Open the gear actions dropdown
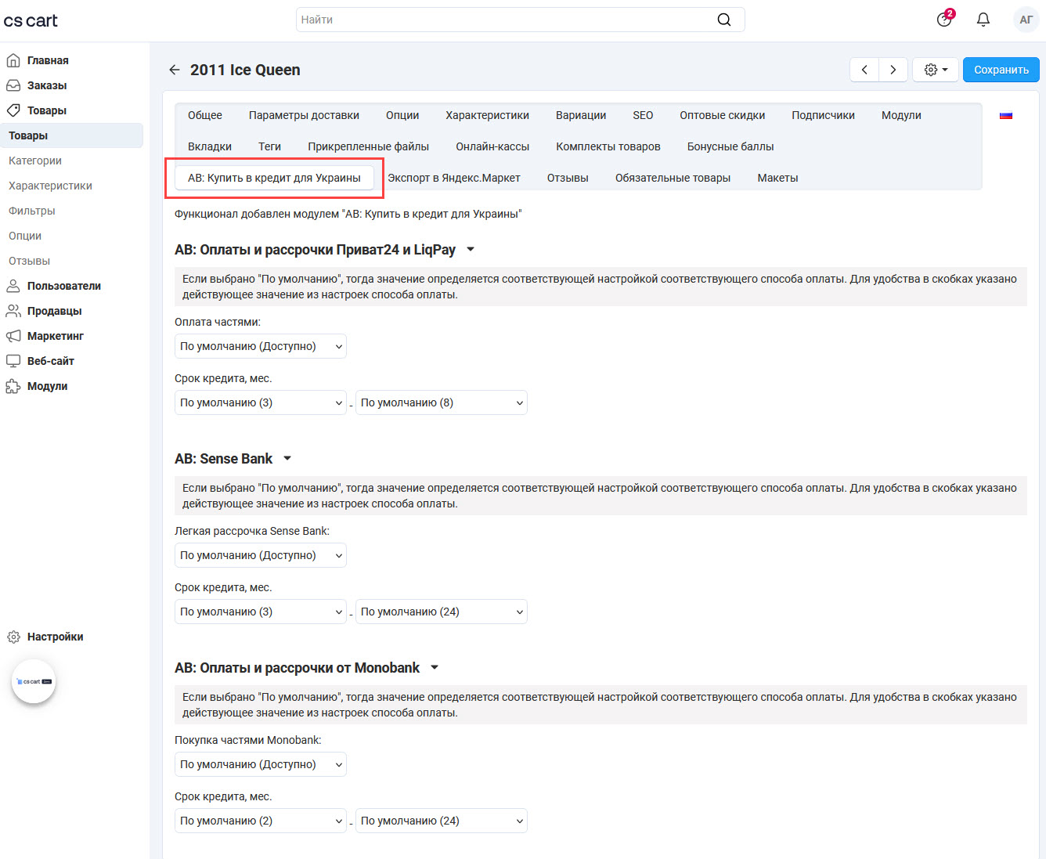 pyautogui.click(x=936, y=70)
